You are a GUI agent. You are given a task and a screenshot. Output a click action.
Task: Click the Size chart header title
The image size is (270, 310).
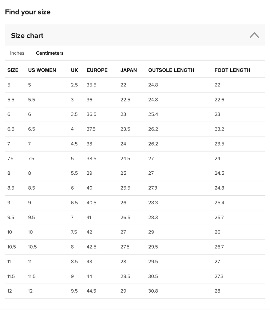click(27, 36)
